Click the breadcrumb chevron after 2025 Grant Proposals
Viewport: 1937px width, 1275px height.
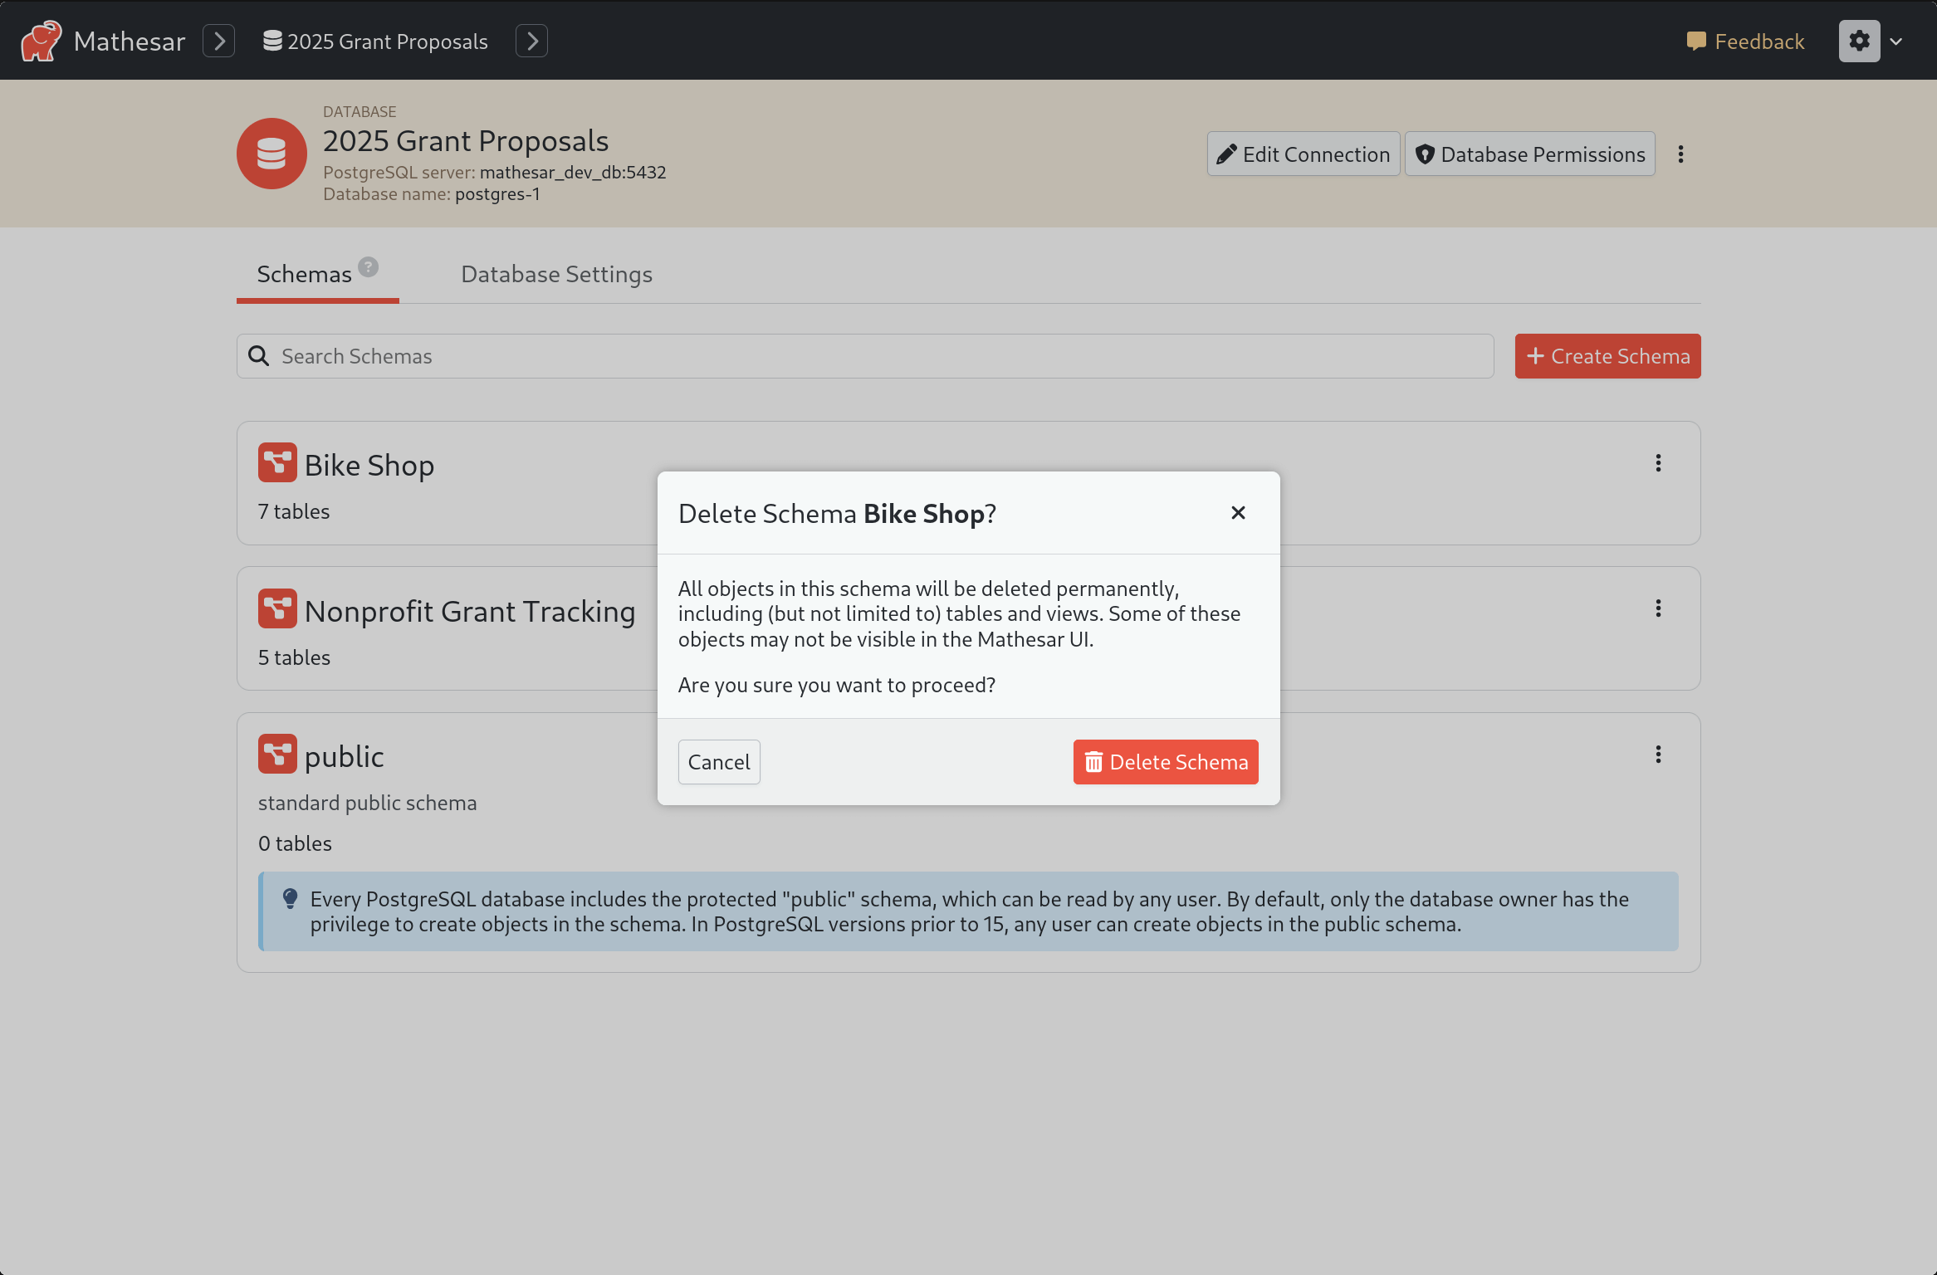[x=534, y=40]
